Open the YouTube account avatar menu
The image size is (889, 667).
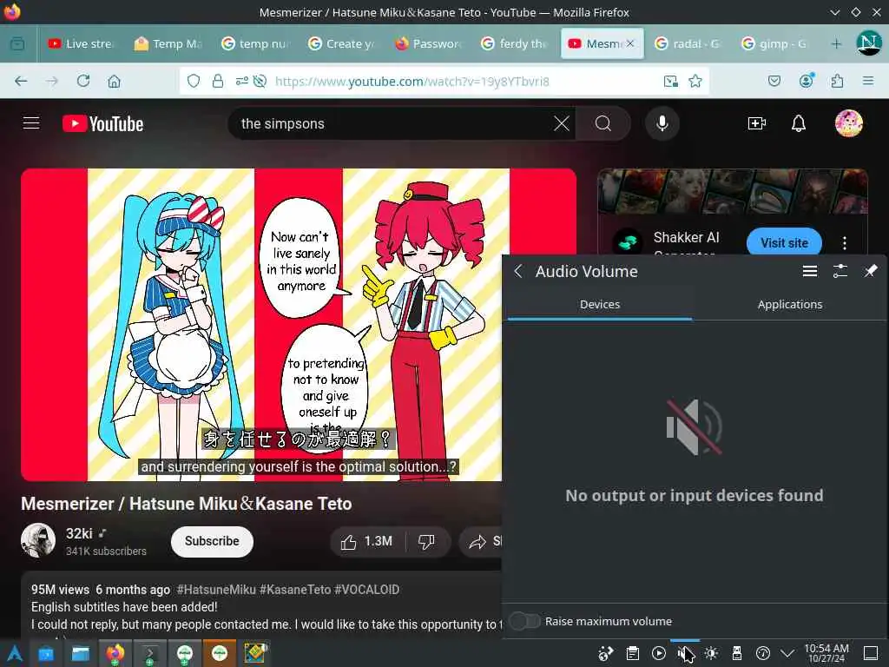point(849,123)
